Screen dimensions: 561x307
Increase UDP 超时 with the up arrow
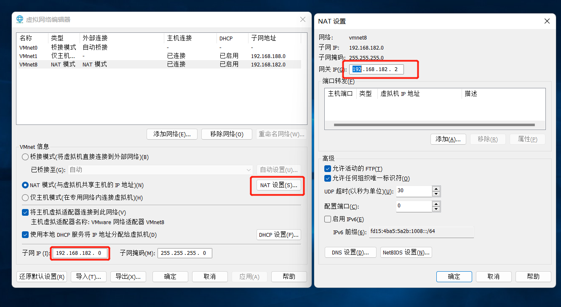pos(436,188)
